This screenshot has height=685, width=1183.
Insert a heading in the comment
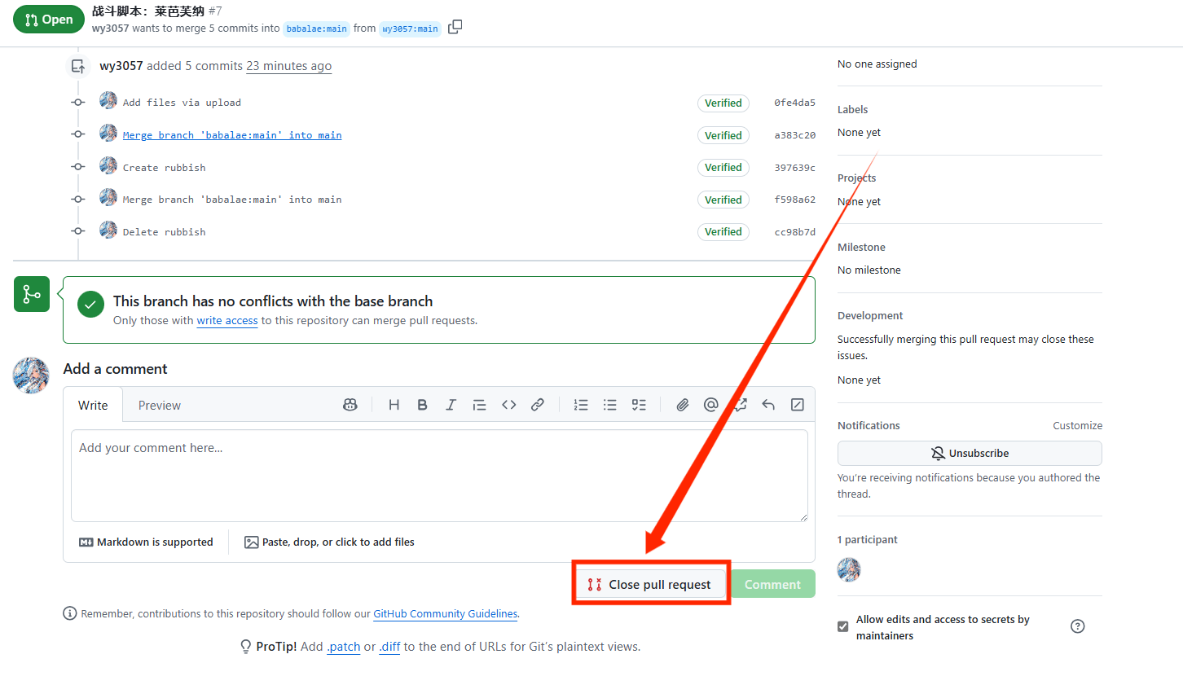[394, 404]
